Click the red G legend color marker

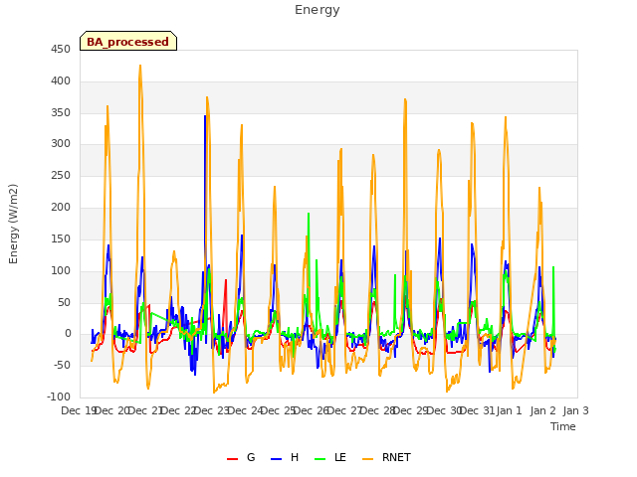point(232,459)
